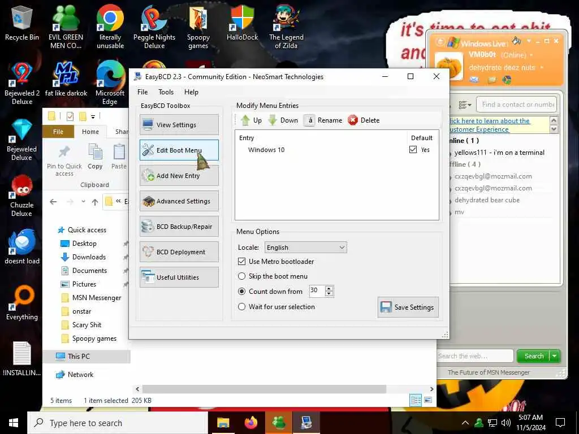Open literally unusable Chrome shortcut
579x434 pixels.
(110, 27)
